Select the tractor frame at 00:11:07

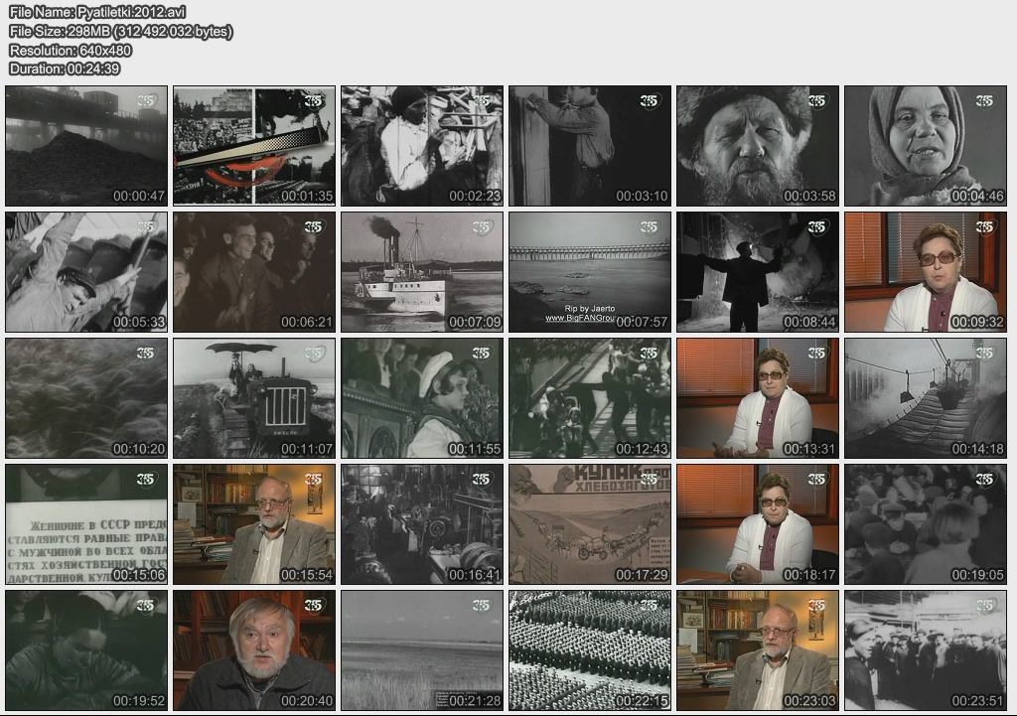[254, 398]
